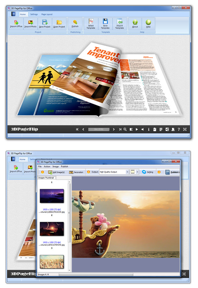Click the Setting gear button
Image resolution: width=198 pixels, height=288 pixels.
point(148,172)
